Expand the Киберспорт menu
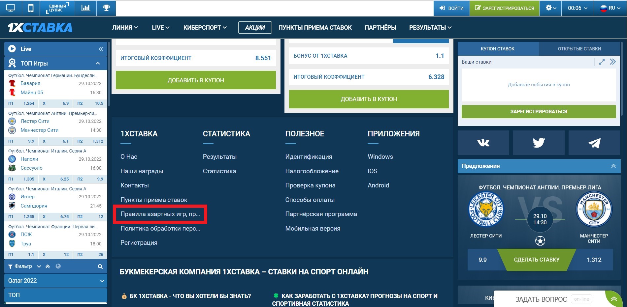The width and height of the screenshot is (627, 307). tap(205, 28)
